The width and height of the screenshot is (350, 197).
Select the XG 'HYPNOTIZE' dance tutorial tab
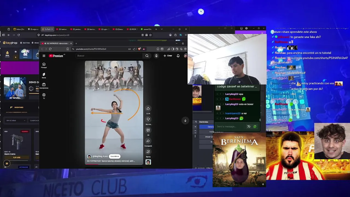point(56,43)
